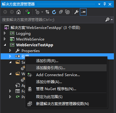
Task: Toggle the panel auto-hide pin
Action: click(104, 4)
